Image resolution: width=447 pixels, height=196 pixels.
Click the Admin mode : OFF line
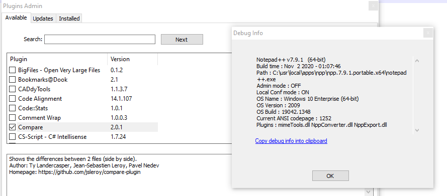[279, 86]
